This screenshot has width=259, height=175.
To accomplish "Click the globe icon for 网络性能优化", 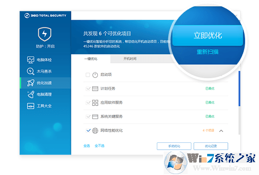I will coord(95,130).
